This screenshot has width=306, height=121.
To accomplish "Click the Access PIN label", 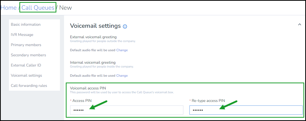I will [x=82, y=101].
